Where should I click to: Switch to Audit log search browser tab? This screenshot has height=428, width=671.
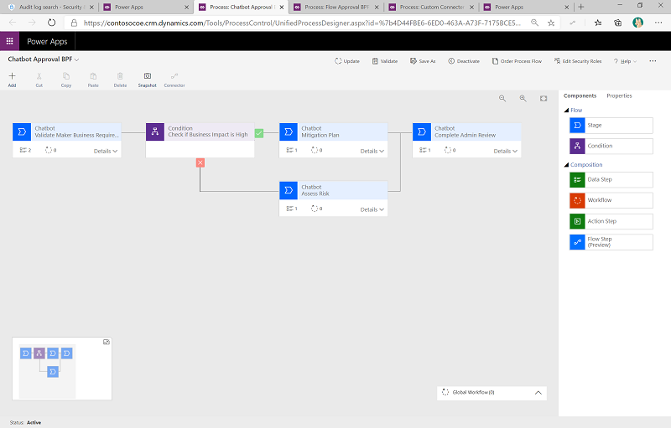coord(50,7)
